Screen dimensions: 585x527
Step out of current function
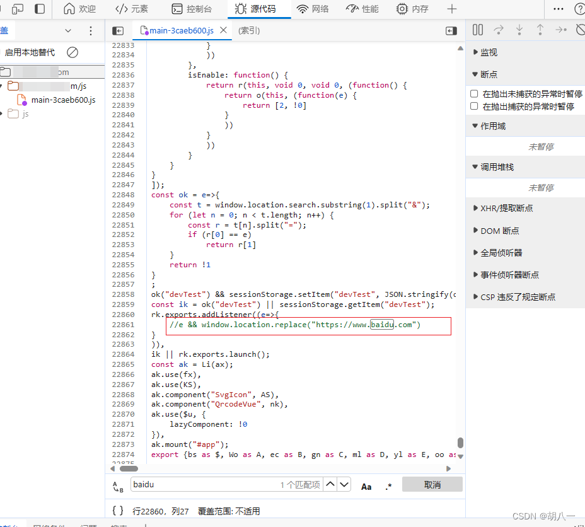[540, 30]
